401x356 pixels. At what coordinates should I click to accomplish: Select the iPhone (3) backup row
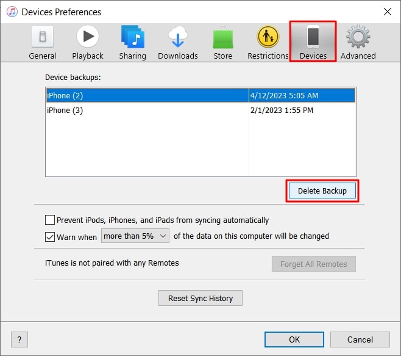200,110
